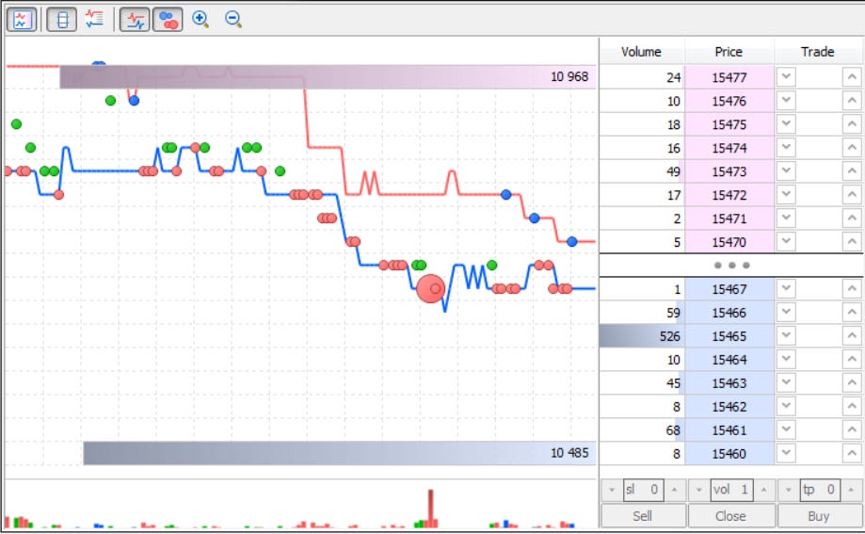This screenshot has height=534, width=865.
Task: Click the down arrow in the 15473 row
Action: point(786,171)
